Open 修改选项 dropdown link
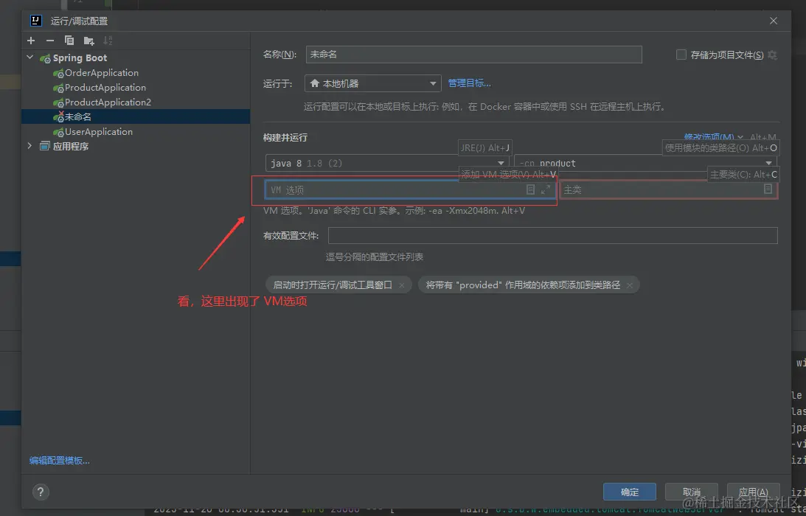 coord(714,137)
